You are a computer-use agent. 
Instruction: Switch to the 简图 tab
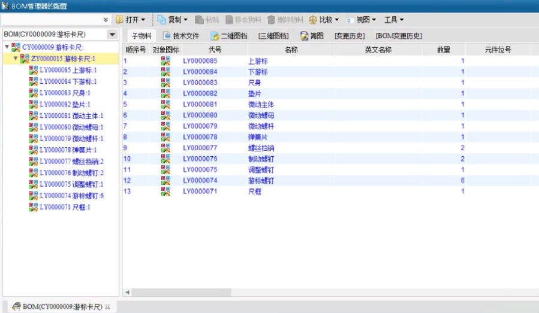[x=312, y=36]
